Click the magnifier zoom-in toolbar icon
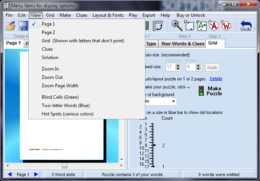This screenshot has height=181, width=260. click(177, 26)
